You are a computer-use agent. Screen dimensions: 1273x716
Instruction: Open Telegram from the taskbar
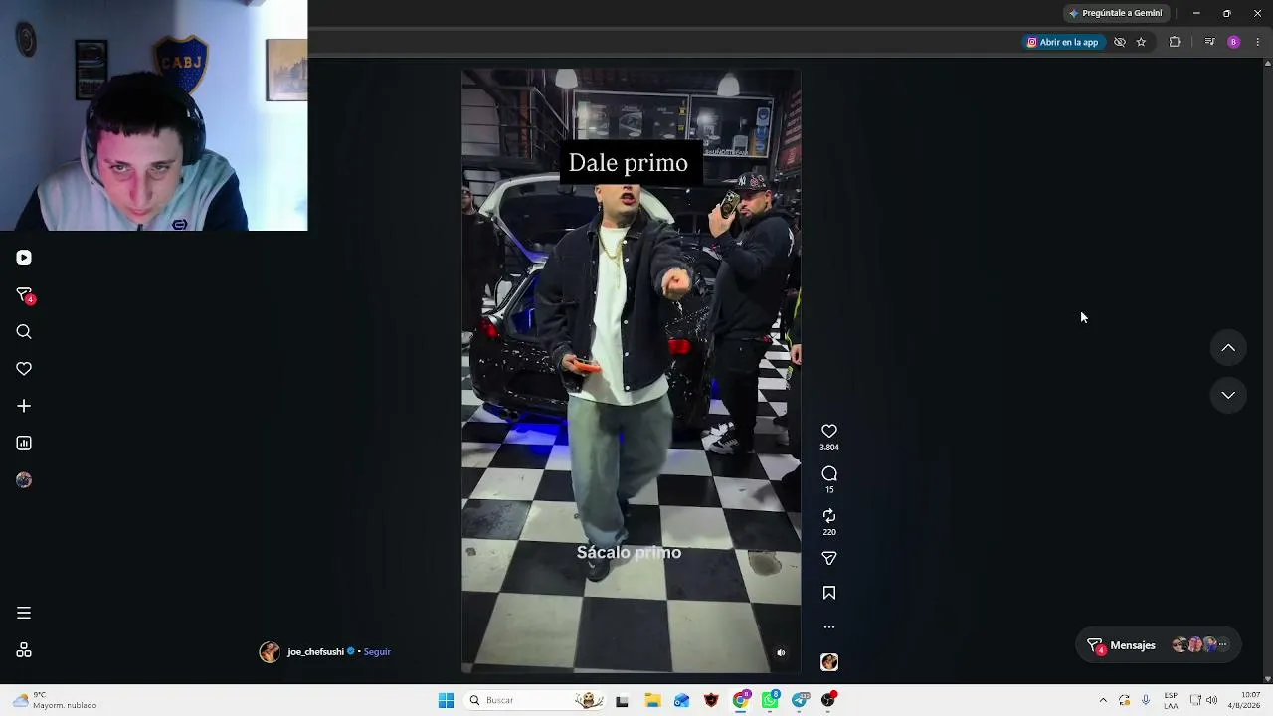pyautogui.click(x=801, y=700)
